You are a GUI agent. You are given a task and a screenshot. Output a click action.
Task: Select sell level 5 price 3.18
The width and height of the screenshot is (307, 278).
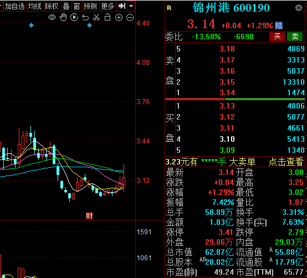[227, 49]
